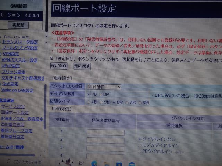The width and height of the screenshot is (222, 166).
Task: Set inter-digit timer to 8秒
Action: (x=140, y=103)
